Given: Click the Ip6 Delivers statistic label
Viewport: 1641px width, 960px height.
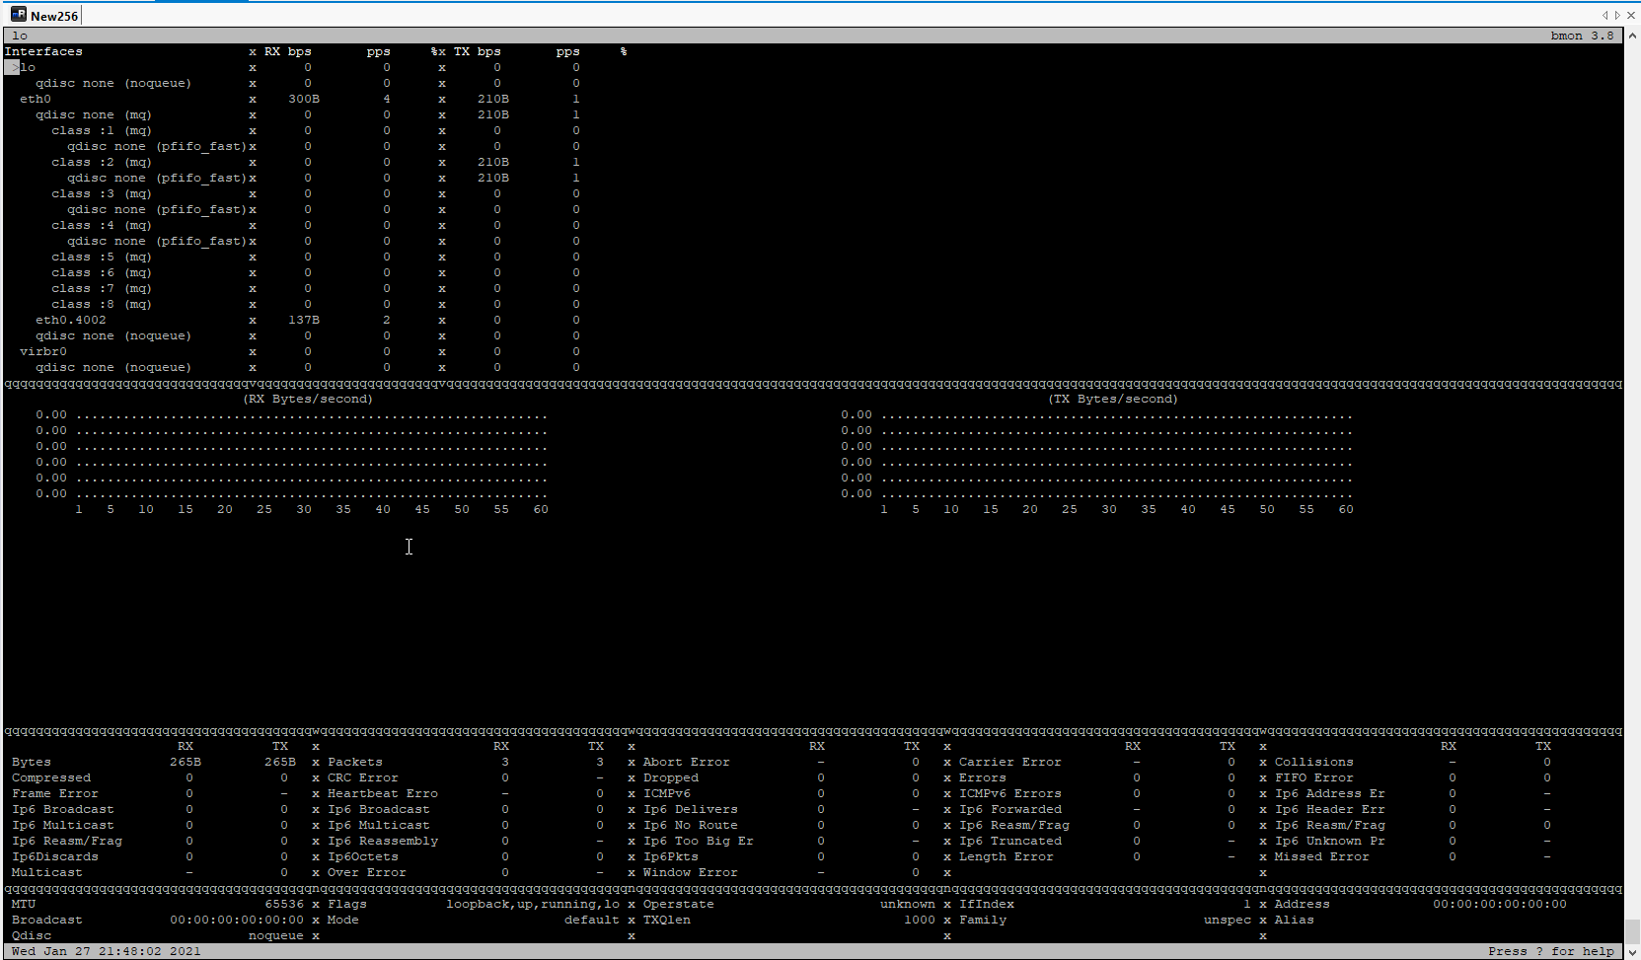Looking at the screenshot, I should pos(691,809).
